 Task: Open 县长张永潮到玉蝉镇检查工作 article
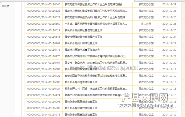81,102
